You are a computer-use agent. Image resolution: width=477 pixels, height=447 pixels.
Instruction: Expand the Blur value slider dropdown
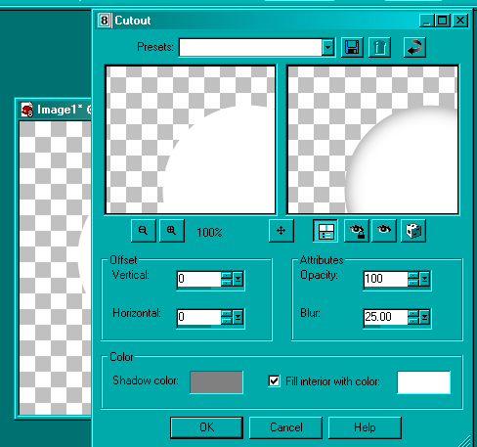(424, 317)
